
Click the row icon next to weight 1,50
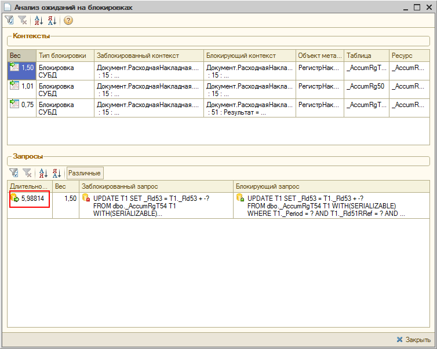(14, 67)
